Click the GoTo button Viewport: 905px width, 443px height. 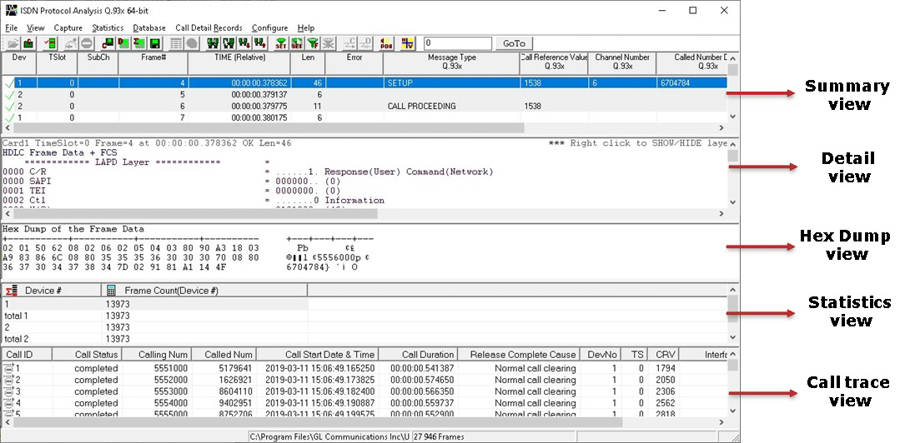click(515, 44)
